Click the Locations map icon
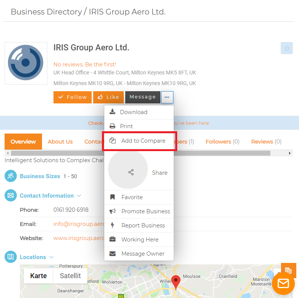The height and width of the screenshot is (298, 299). click(11, 257)
